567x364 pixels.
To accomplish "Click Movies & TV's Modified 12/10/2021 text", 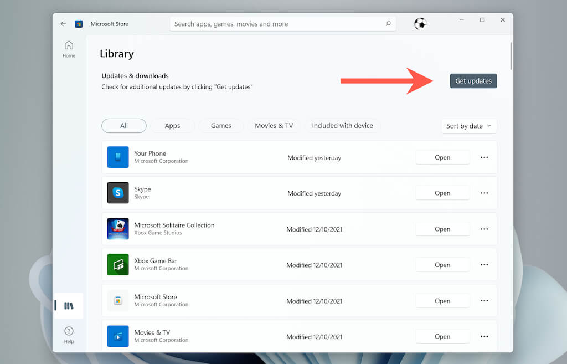I will click(315, 337).
